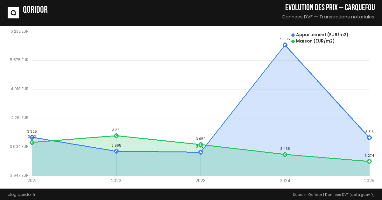Screen dimensions: 382x200
Task: Click the data.gouv.fr source credit
Action: (x=362, y=194)
